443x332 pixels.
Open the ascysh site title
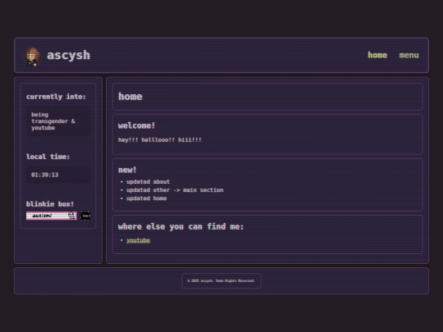point(68,55)
